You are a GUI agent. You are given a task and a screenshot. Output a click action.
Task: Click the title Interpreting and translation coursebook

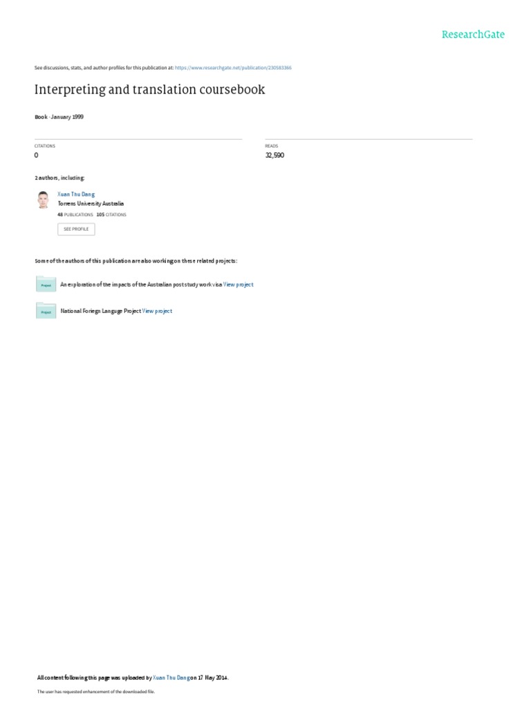[149, 89]
